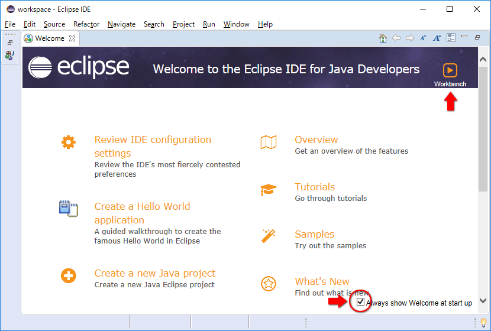491x331 pixels.
Task: Close the Welcome tab
Action: (x=72, y=38)
